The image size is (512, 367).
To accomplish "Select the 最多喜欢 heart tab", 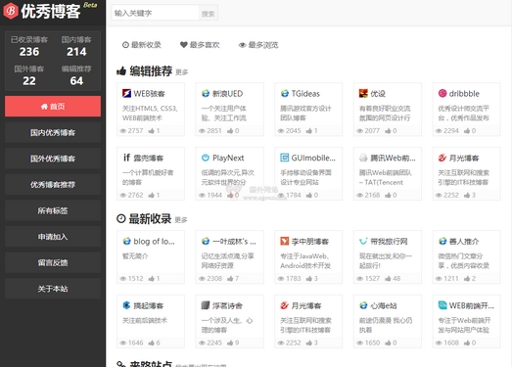I will tap(200, 45).
